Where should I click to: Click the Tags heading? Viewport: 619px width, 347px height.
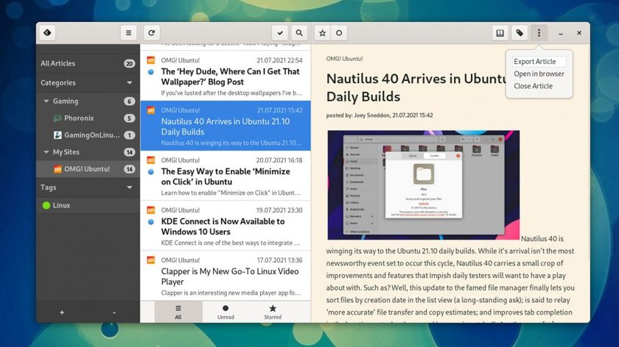pyautogui.click(x=48, y=187)
